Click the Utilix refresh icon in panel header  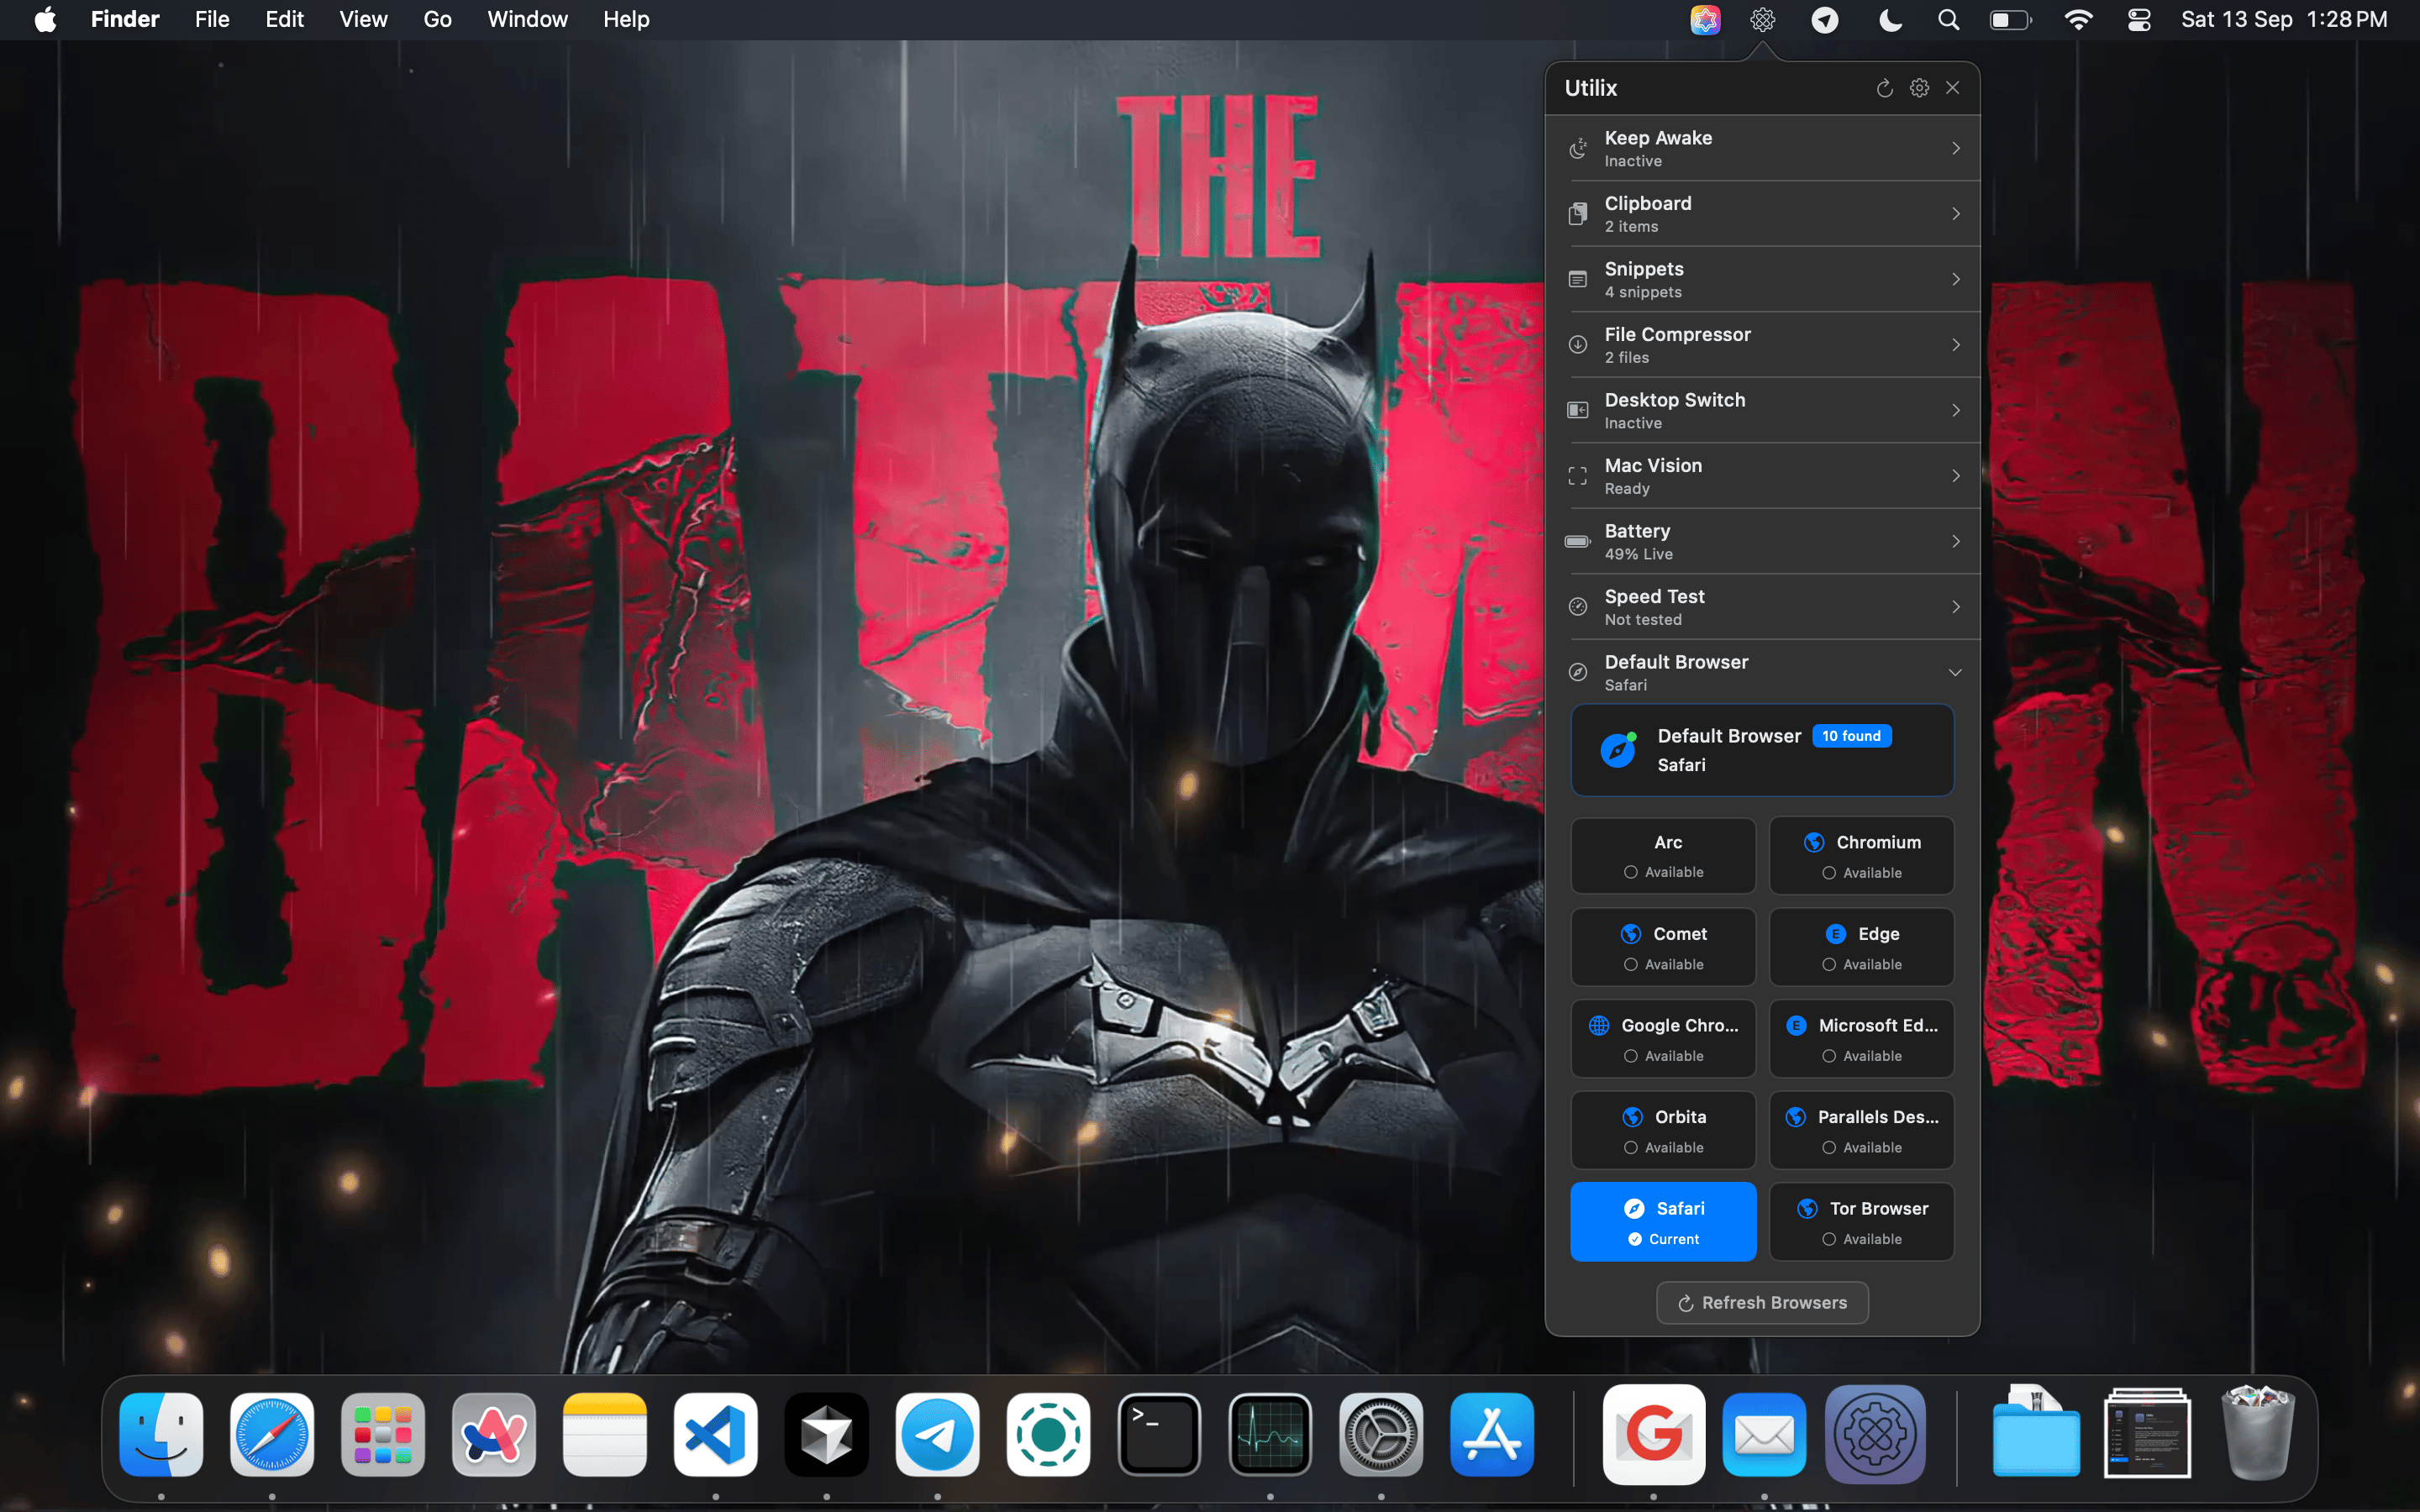coord(1884,88)
